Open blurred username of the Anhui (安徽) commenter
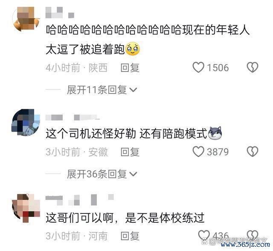Image resolution: width=273 pixels, height=251 pixels. [72, 117]
